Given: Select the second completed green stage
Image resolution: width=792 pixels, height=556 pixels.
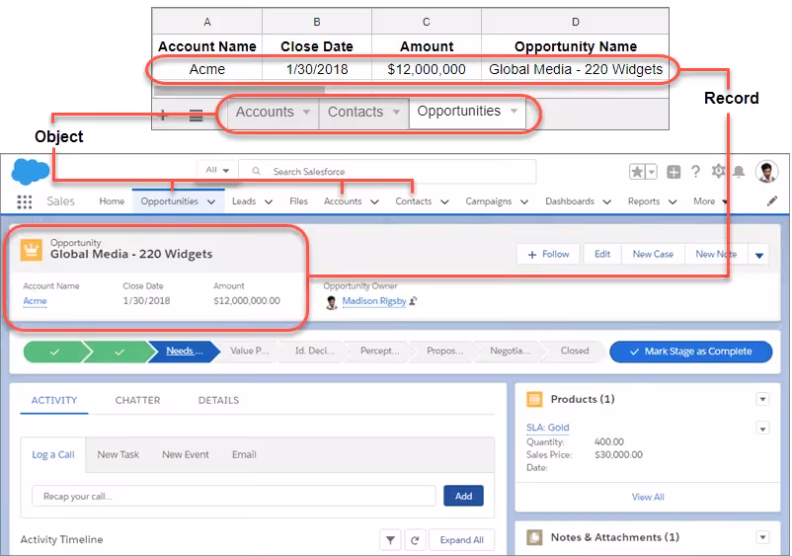Looking at the screenshot, I should click(119, 352).
